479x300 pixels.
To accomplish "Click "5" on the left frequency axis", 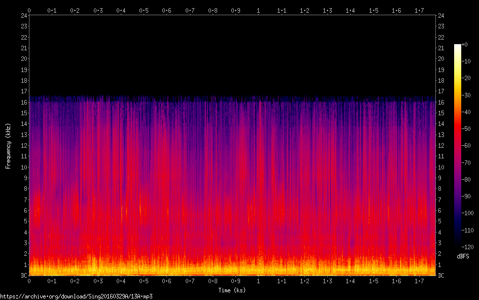I will pyautogui.click(x=26, y=221).
